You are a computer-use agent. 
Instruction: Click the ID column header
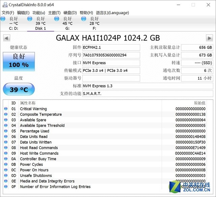click(13, 103)
